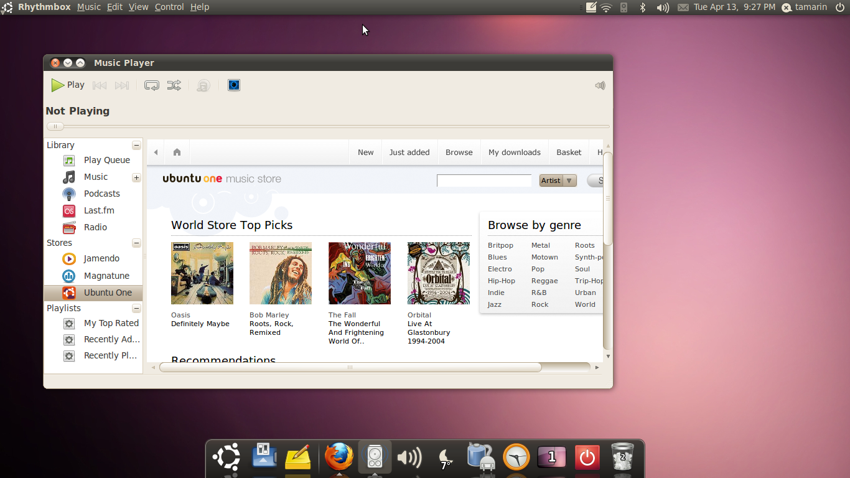Image resolution: width=850 pixels, height=478 pixels.
Task: Open the Edit menu
Action: coord(114,7)
